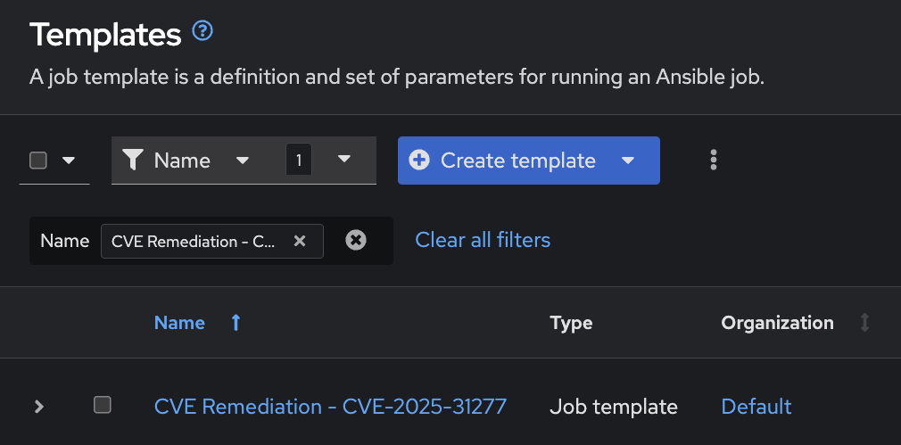Click the plus icon in Create template

pos(419,161)
